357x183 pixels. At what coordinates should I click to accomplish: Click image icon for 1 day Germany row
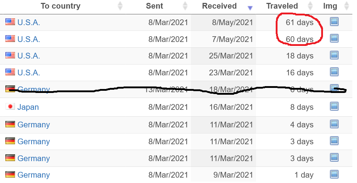point(334,174)
